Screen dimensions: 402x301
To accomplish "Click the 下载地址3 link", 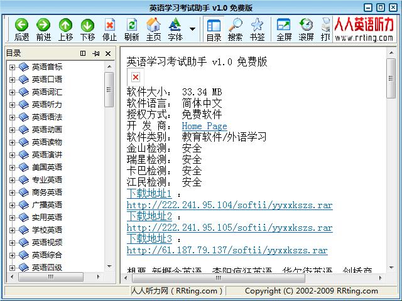I will (x=149, y=239).
